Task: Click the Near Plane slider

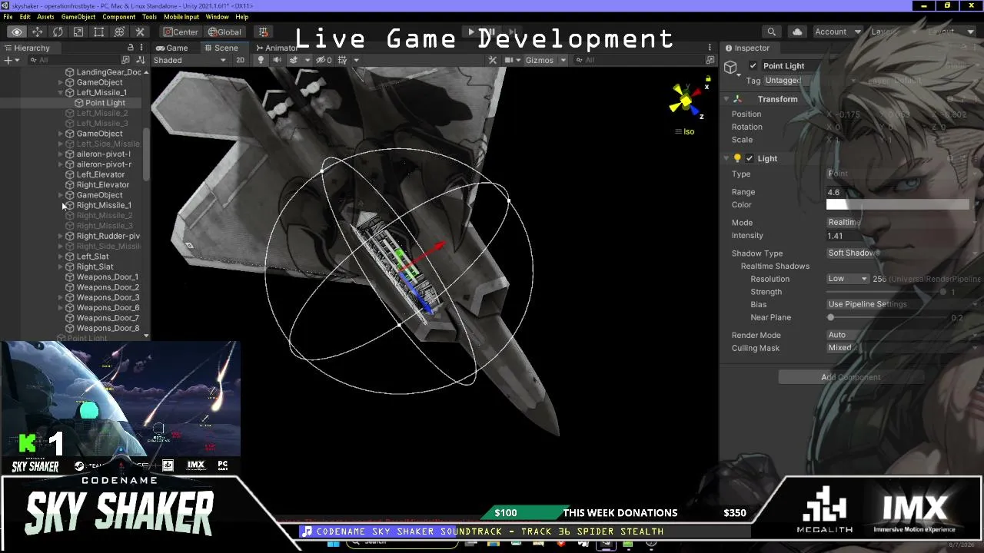Action: click(x=886, y=317)
